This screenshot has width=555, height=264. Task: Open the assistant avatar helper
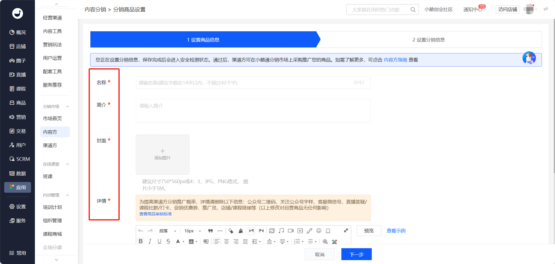529,58
